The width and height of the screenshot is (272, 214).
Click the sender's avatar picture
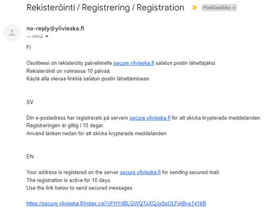[12, 32]
